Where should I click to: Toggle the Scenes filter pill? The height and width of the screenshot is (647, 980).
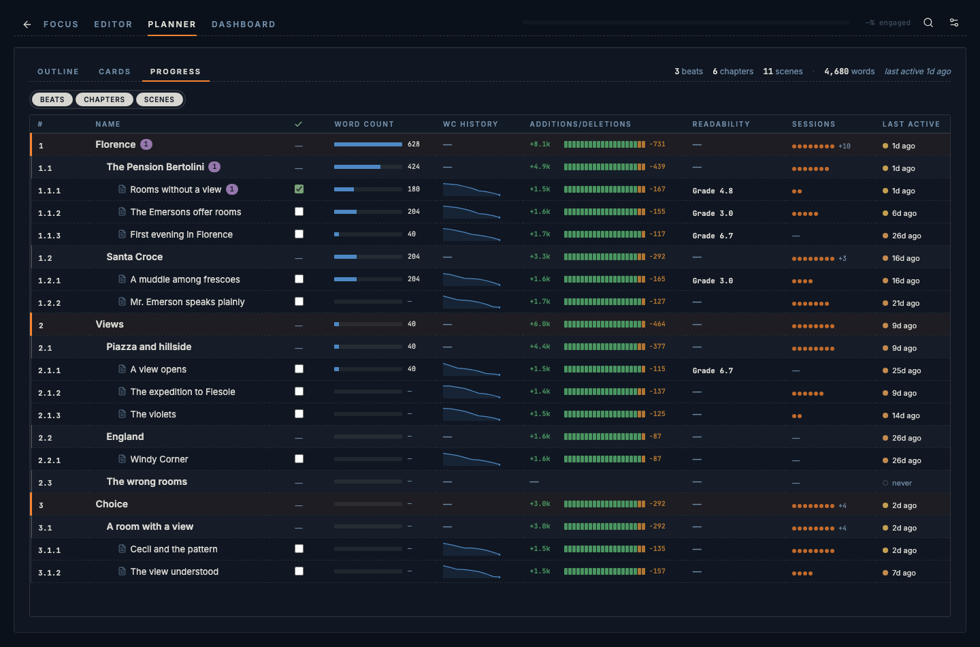point(159,99)
